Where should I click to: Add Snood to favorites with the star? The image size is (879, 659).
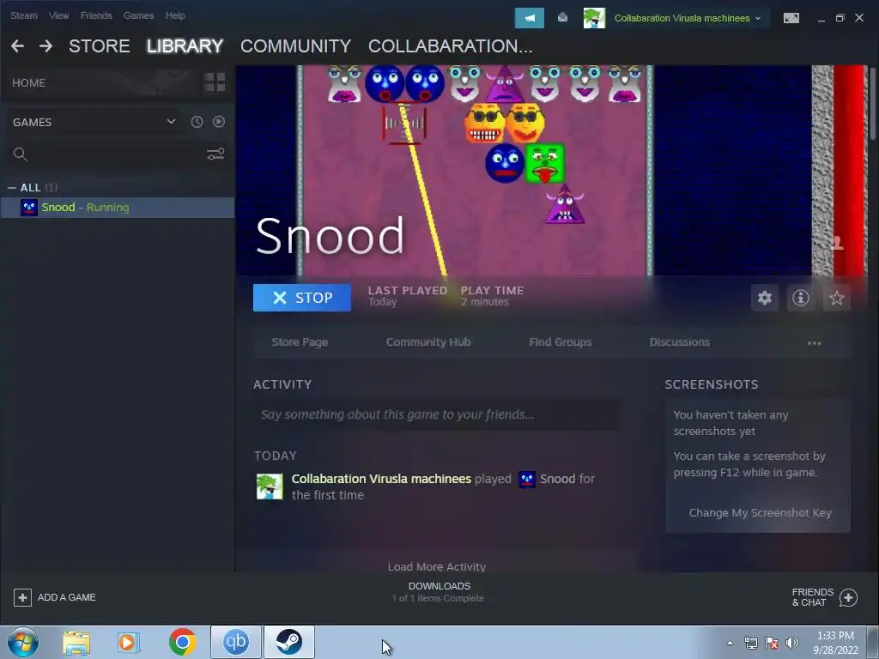[836, 298]
